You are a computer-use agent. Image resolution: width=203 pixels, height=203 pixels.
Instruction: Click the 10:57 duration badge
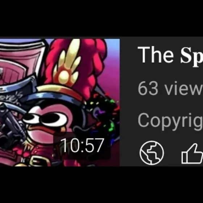(x=82, y=145)
